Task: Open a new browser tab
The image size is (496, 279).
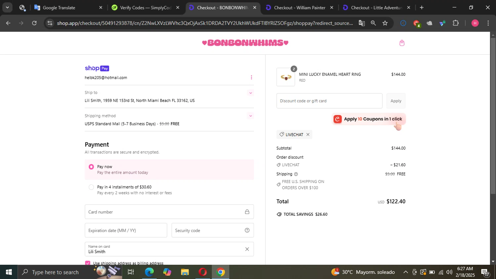Action: (x=422, y=7)
